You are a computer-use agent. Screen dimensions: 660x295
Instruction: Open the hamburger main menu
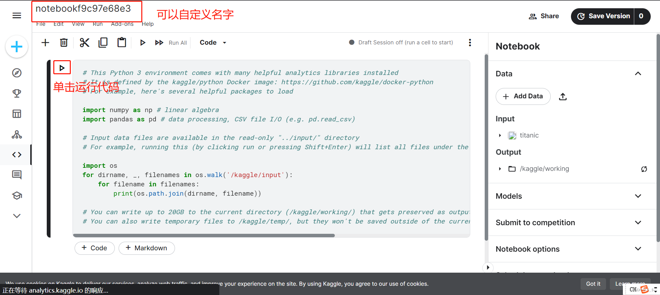16,15
